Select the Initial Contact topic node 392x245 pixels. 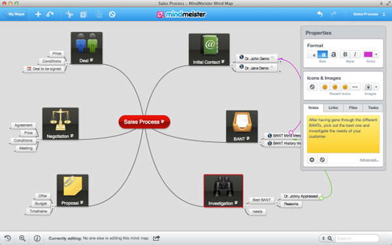tap(209, 50)
